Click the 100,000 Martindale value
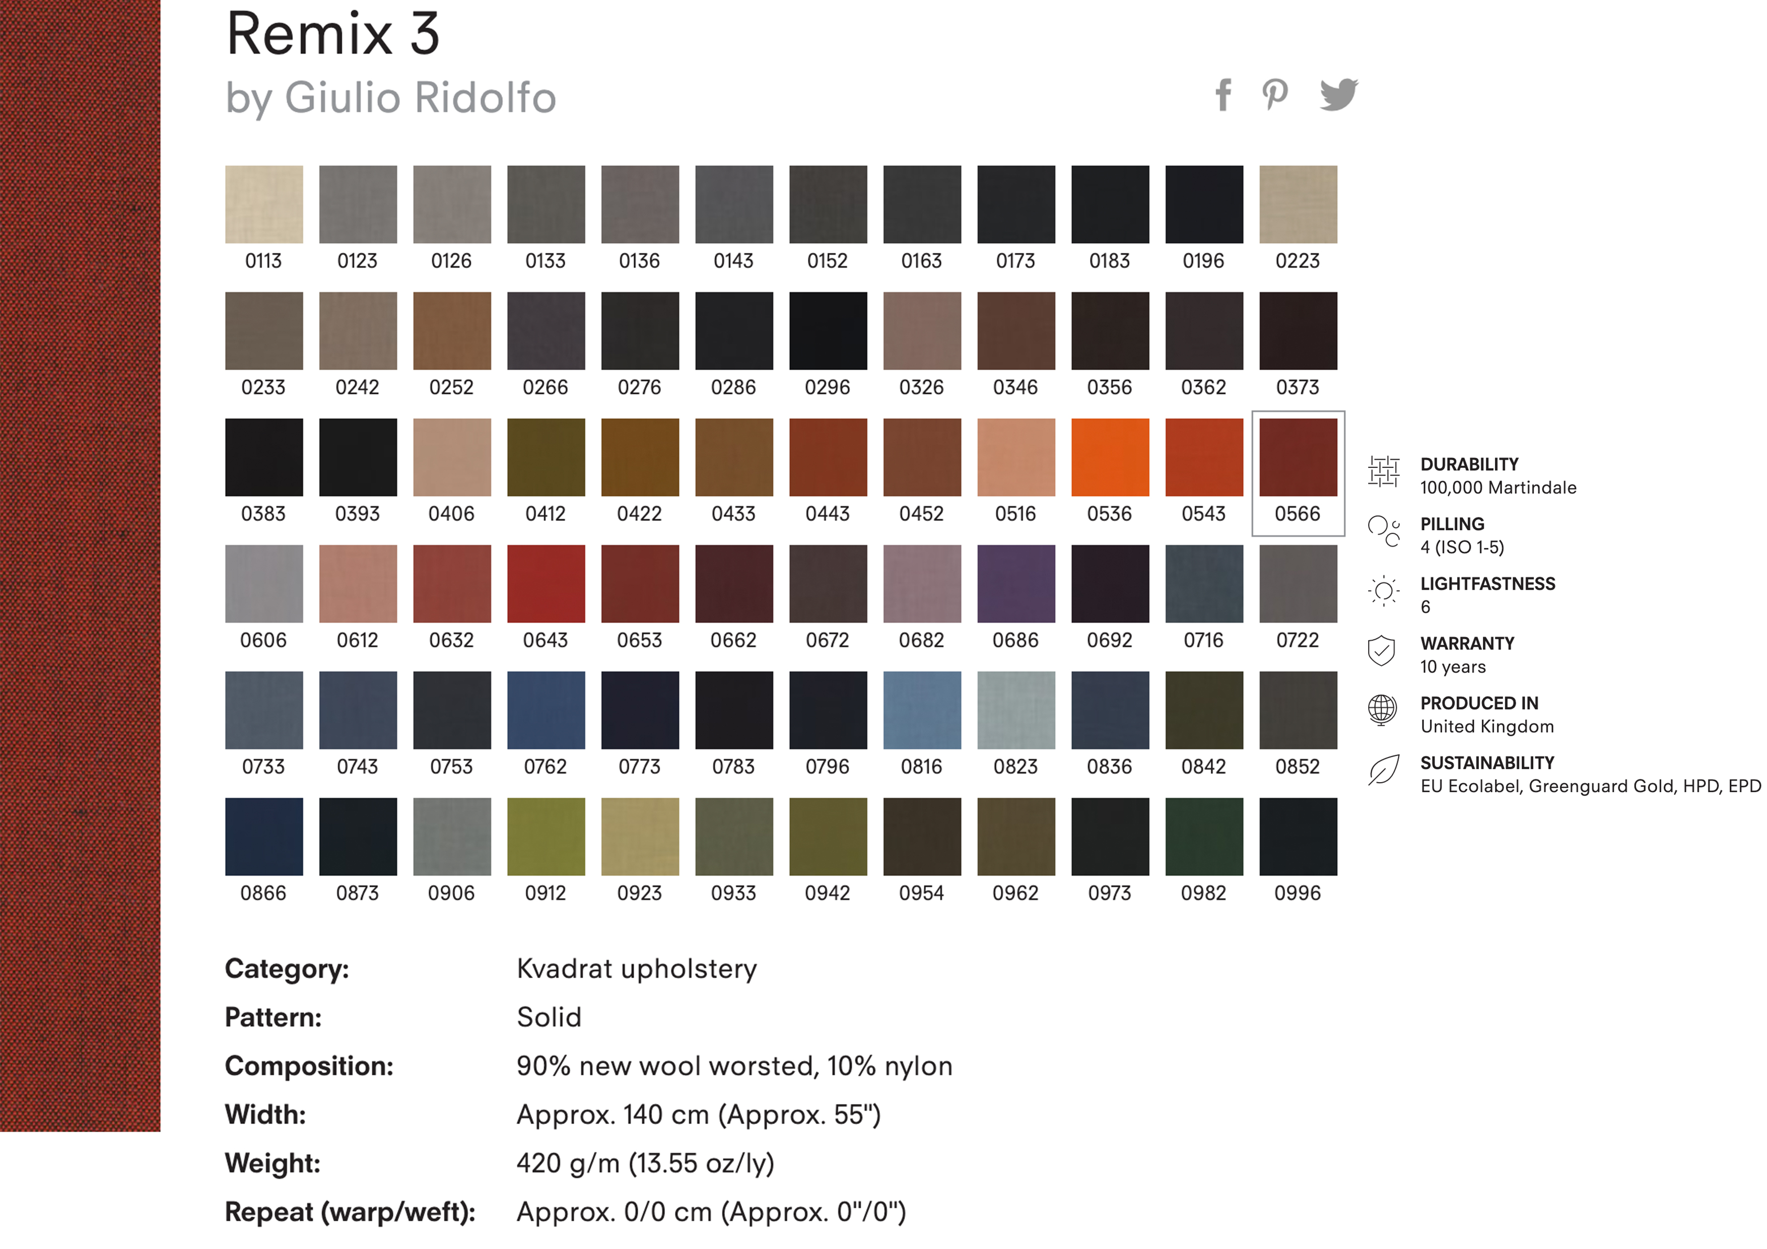 pyautogui.click(x=1498, y=488)
